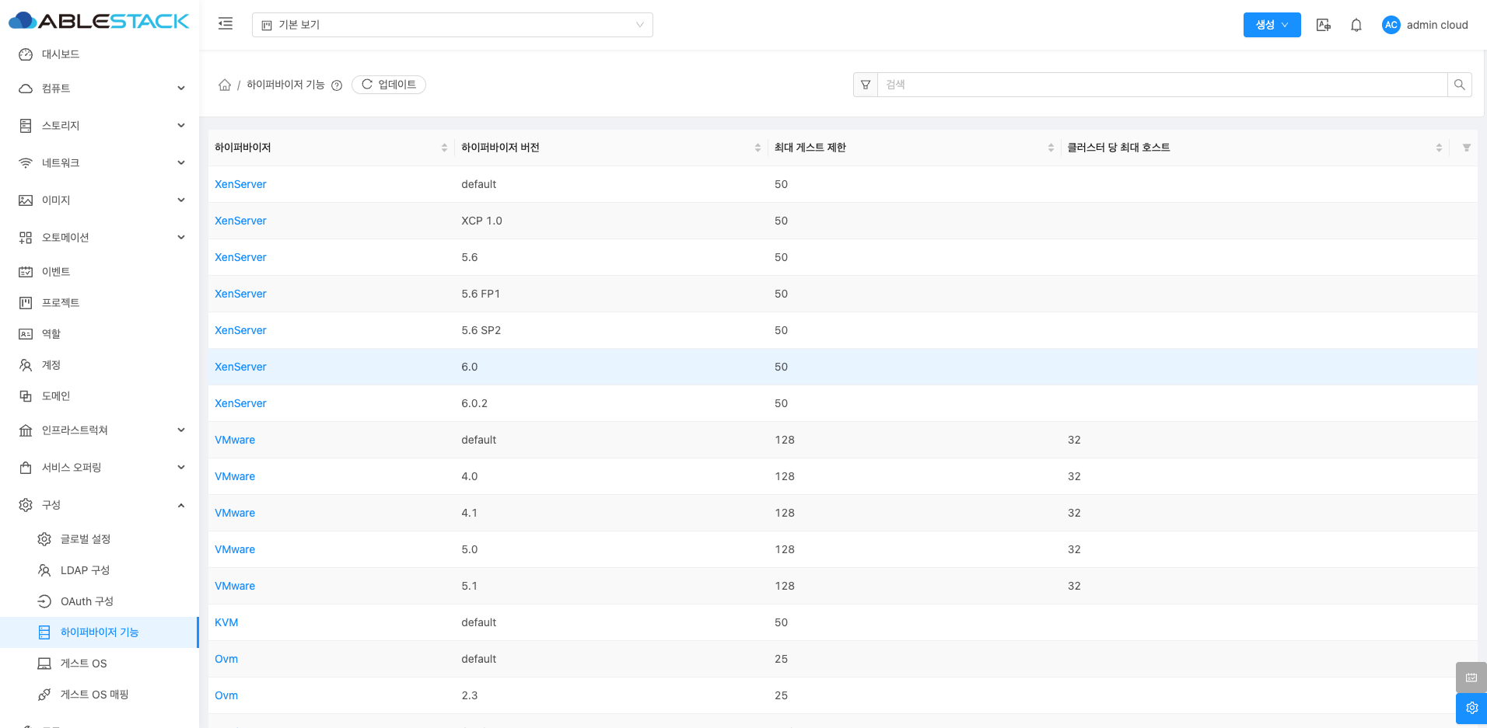This screenshot has width=1487, height=728.
Task: Sort the 최대 게스트 제한 column
Action: [x=1050, y=148]
